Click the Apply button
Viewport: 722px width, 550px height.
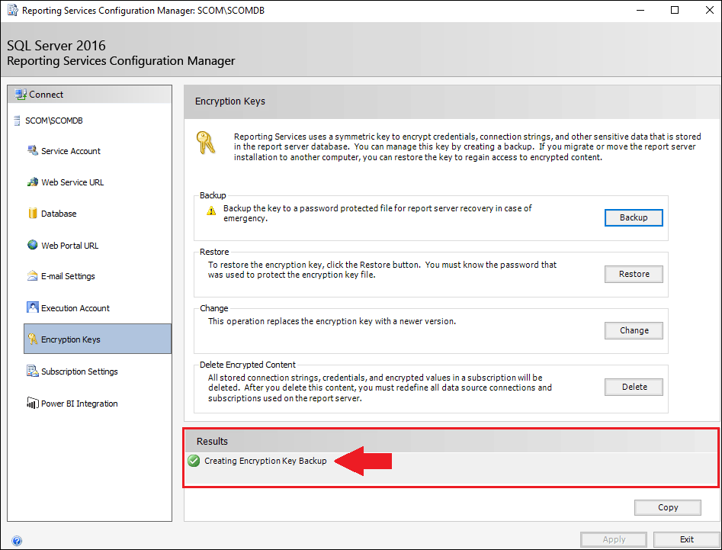(x=614, y=539)
